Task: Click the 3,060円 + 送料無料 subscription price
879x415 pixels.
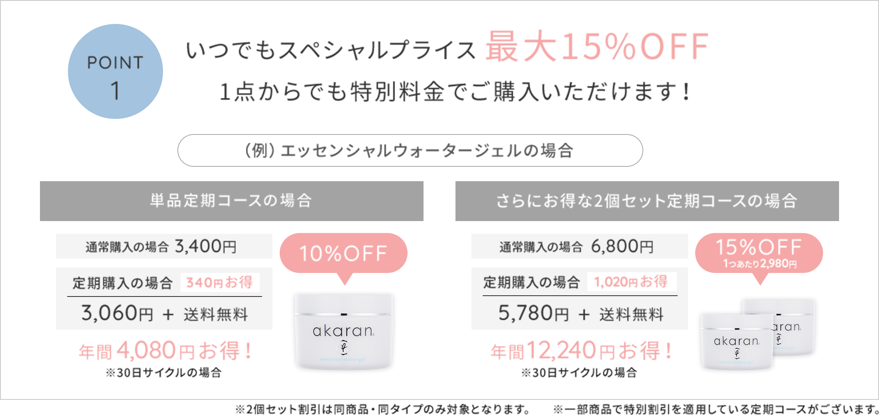Action: (164, 314)
